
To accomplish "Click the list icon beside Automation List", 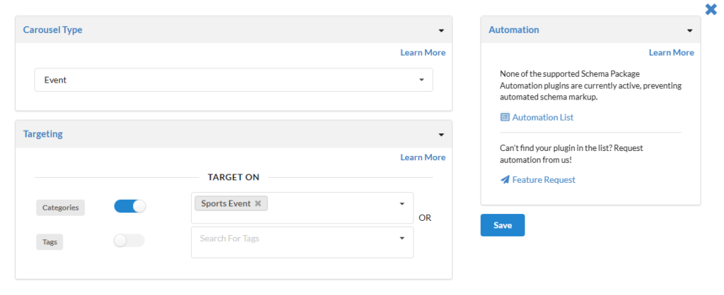I will point(505,117).
